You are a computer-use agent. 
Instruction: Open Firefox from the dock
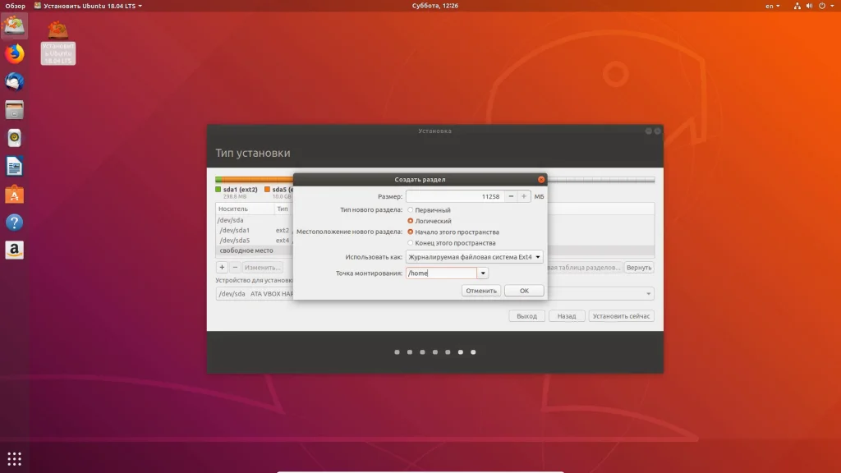tap(14, 54)
